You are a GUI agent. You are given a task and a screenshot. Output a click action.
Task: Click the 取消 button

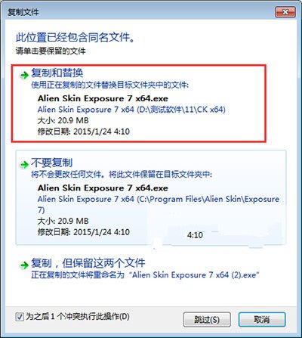(x=262, y=320)
